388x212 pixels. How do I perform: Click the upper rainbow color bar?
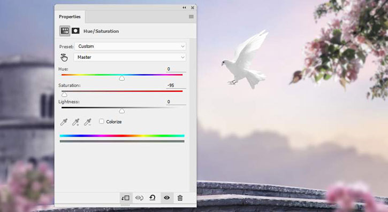tap(122, 136)
